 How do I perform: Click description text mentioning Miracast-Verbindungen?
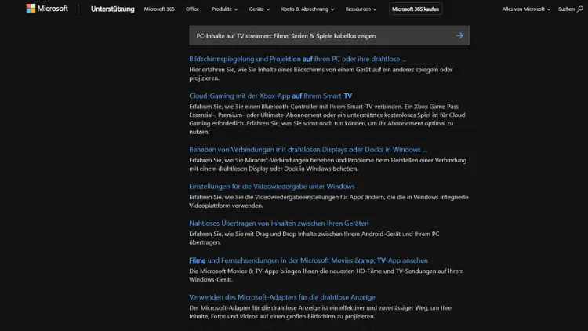(x=328, y=165)
